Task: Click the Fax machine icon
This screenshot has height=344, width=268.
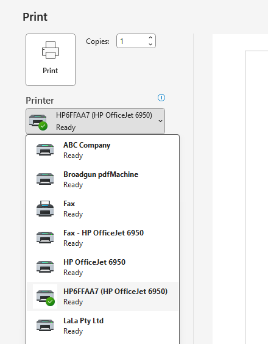Action: tap(45, 209)
